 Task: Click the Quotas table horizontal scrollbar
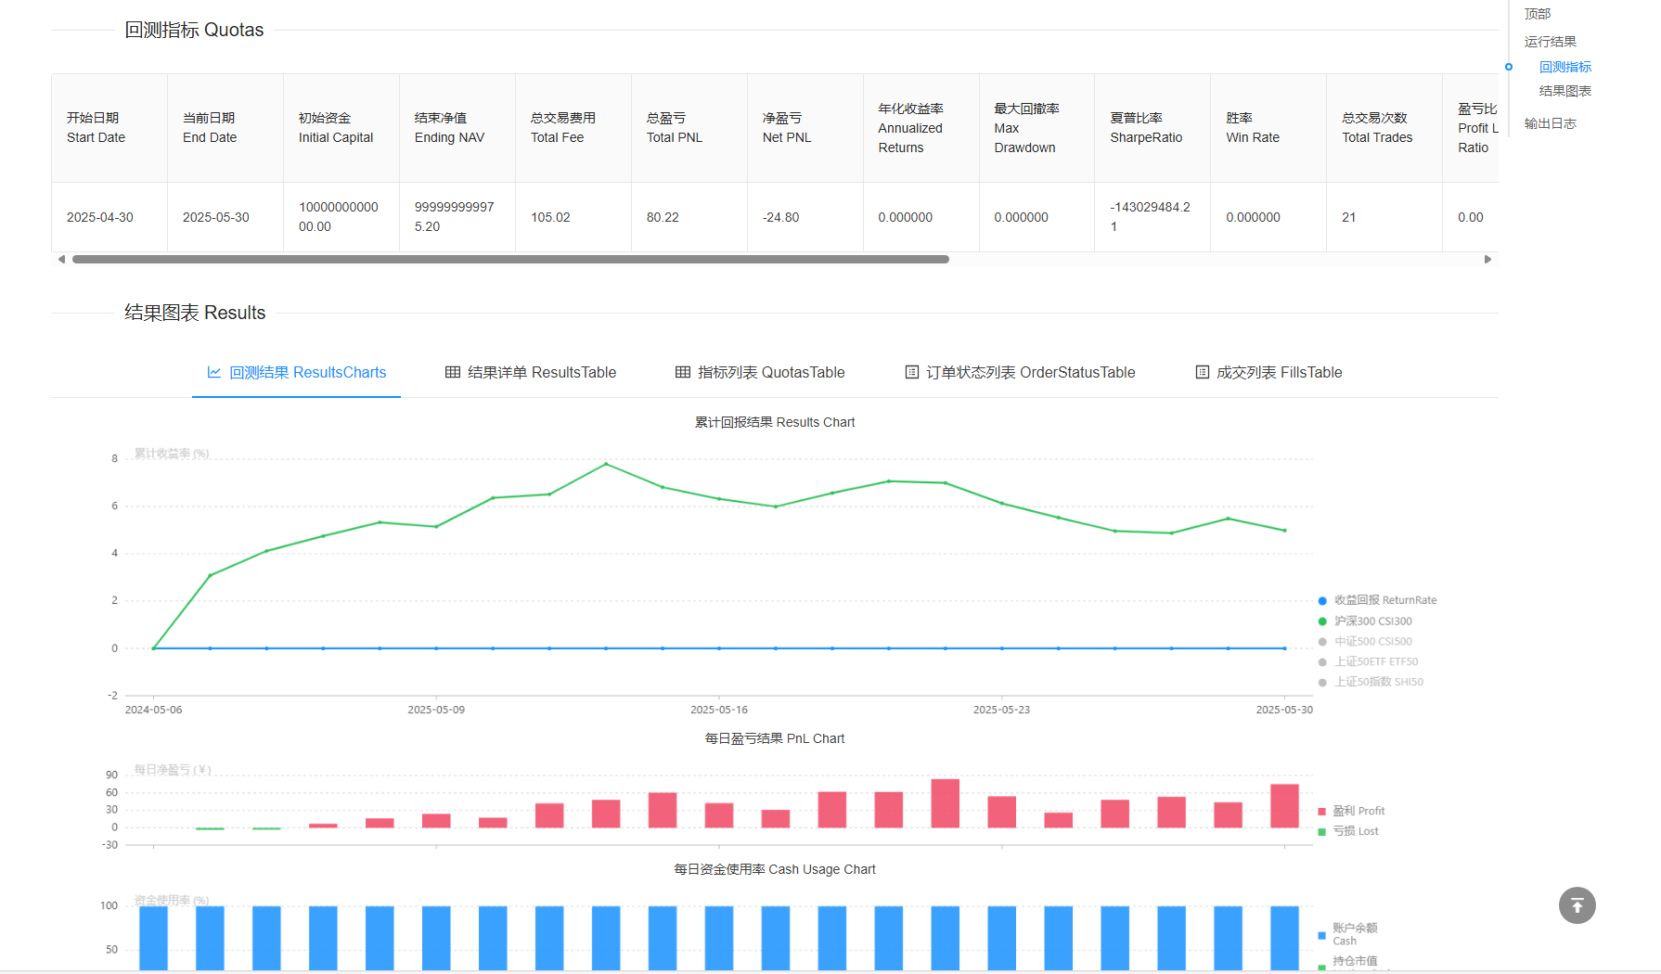(x=510, y=260)
